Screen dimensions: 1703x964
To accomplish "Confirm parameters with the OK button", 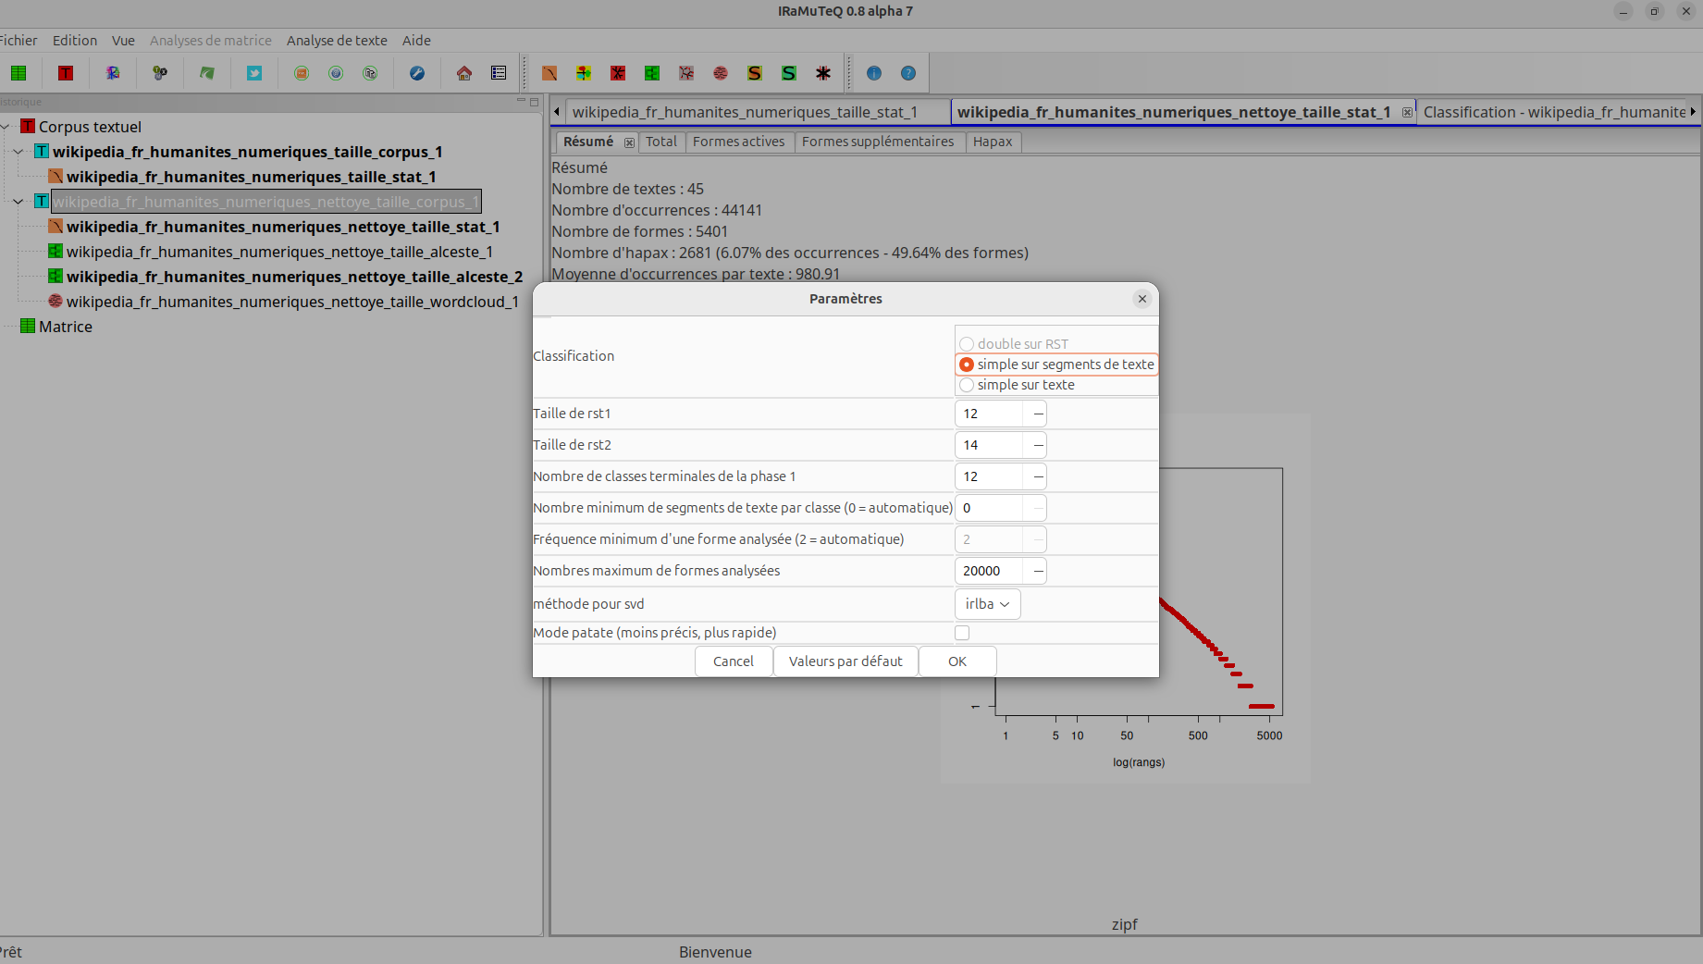I will (x=957, y=661).
